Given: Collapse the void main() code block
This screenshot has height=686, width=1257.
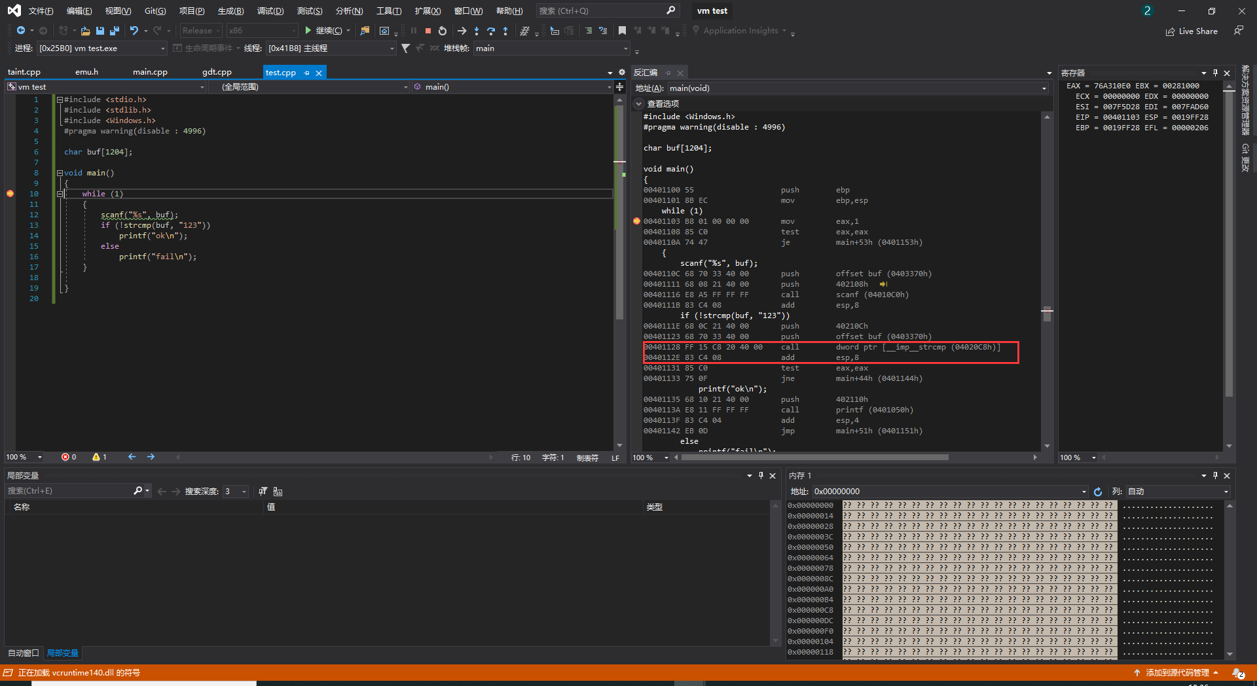Looking at the screenshot, I should [60, 173].
